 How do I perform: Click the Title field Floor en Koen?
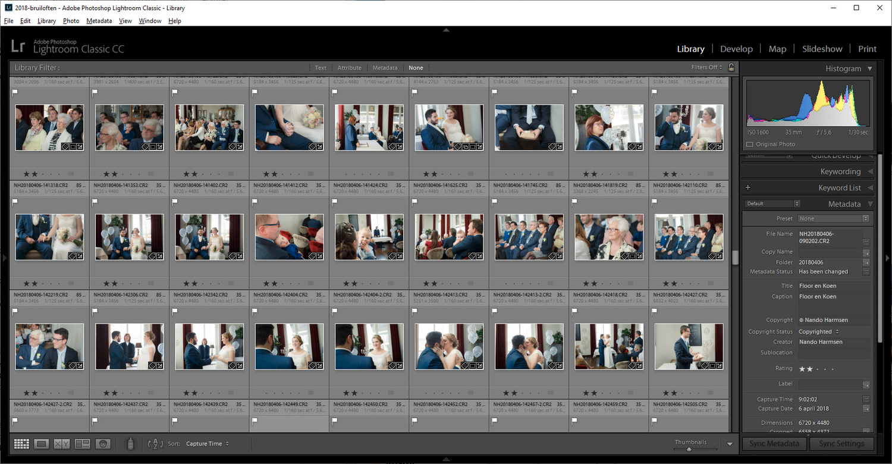pyautogui.click(x=834, y=286)
